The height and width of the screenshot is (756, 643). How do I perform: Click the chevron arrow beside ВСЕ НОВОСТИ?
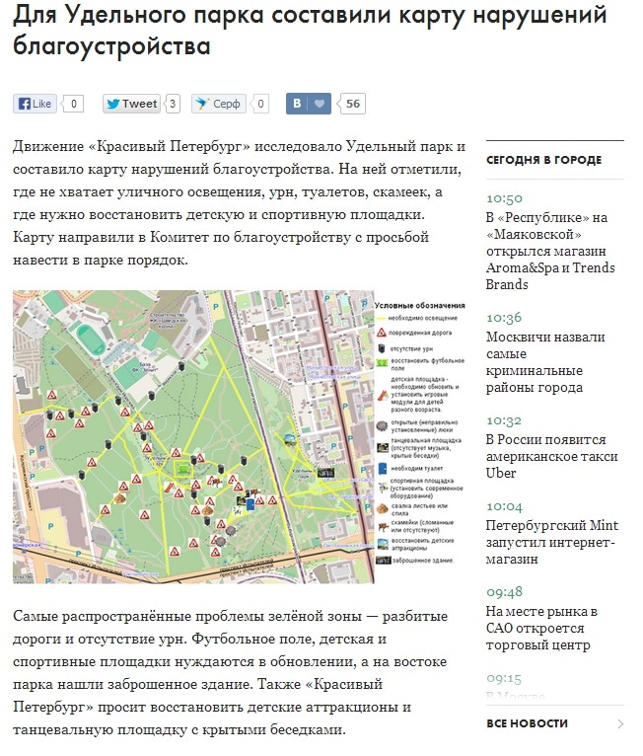click(x=619, y=723)
